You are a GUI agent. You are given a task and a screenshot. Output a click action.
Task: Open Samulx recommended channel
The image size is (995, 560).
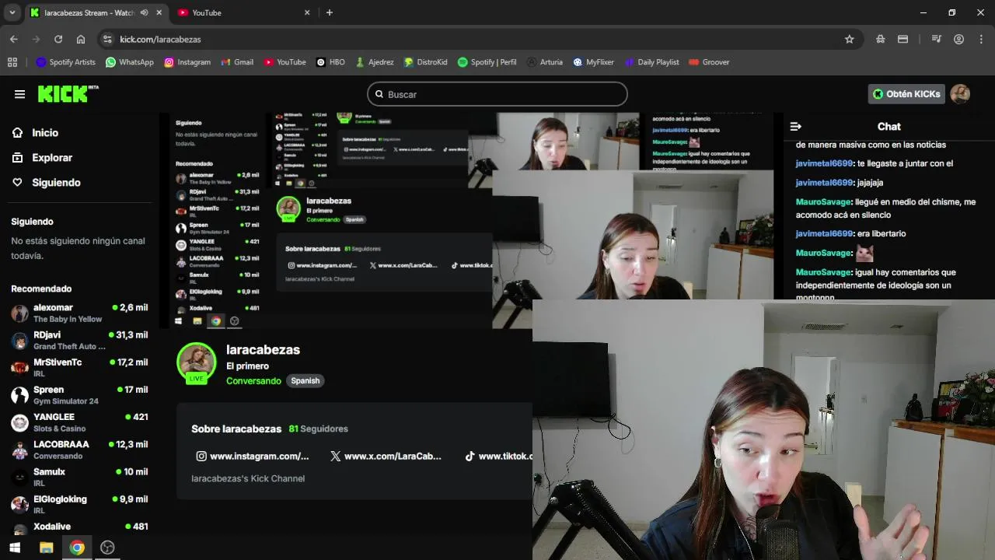tap(79, 477)
